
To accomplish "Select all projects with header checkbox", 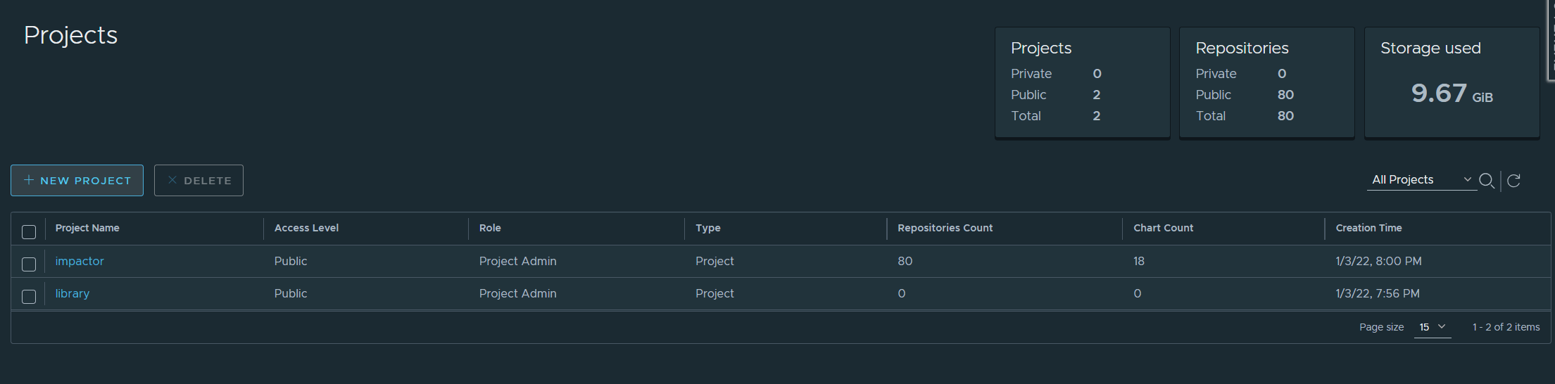I will (29, 231).
